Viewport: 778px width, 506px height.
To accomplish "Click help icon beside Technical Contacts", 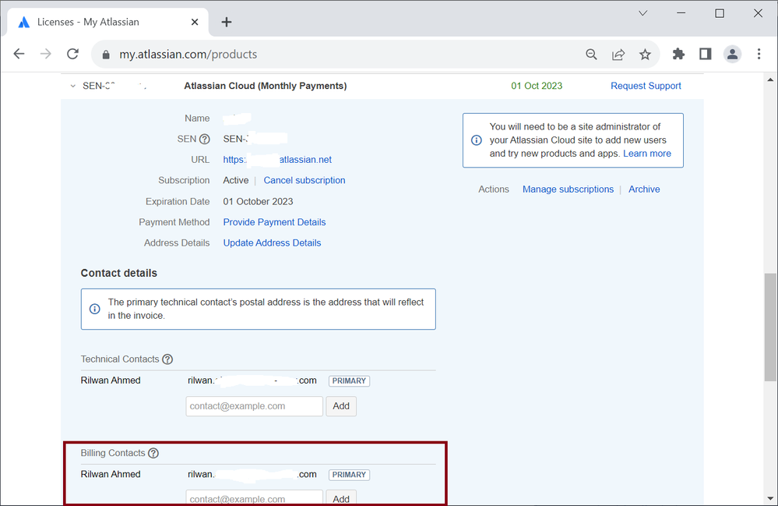I will (x=167, y=359).
